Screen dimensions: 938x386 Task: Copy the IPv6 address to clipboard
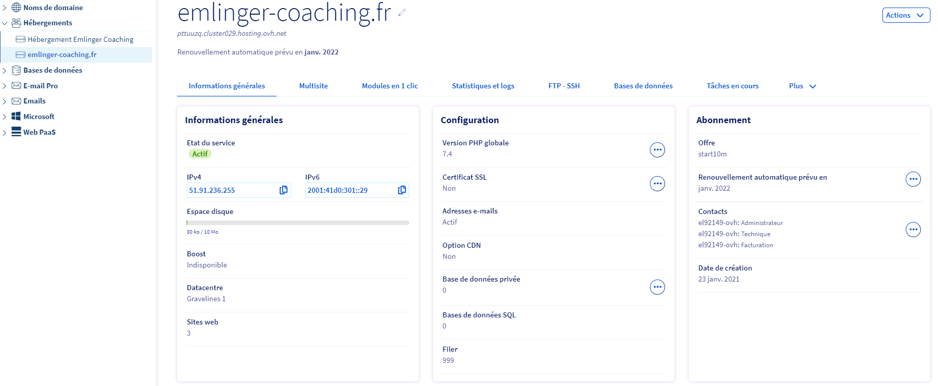[x=402, y=190]
